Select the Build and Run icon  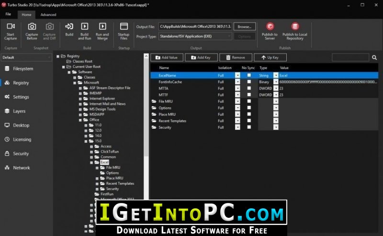[x=85, y=26]
